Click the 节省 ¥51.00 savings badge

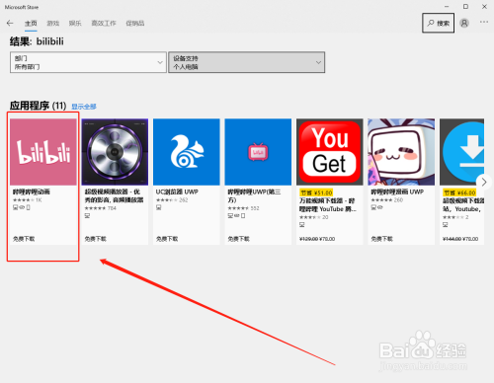(316, 192)
